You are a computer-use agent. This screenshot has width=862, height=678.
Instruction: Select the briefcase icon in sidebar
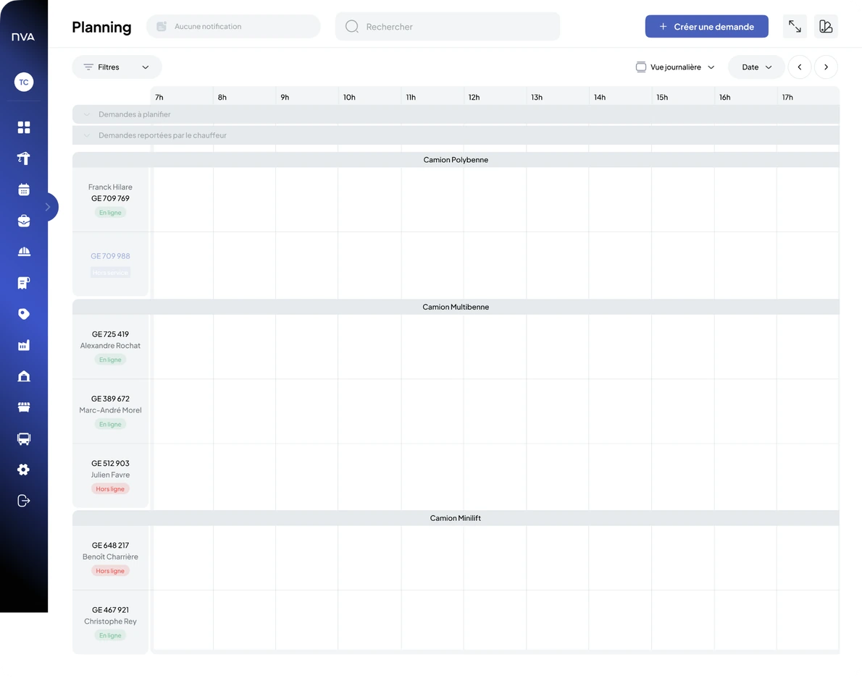coord(24,221)
